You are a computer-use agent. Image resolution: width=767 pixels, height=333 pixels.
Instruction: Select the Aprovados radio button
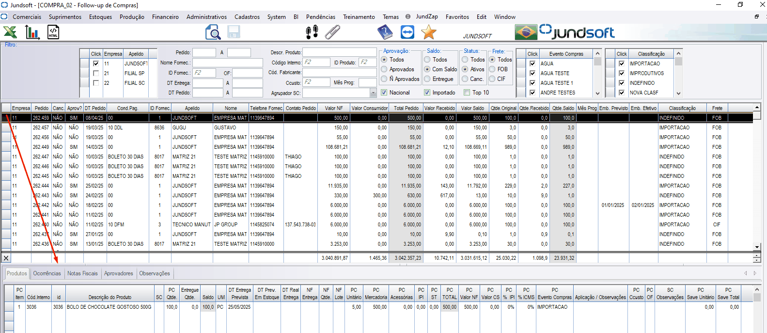tap(384, 69)
